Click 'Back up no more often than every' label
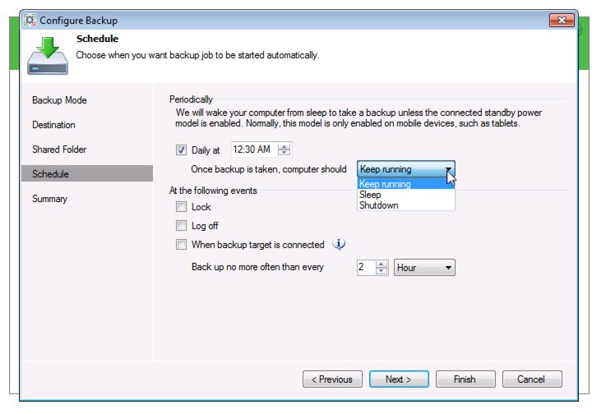This screenshot has width=597, height=414. coord(257,267)
